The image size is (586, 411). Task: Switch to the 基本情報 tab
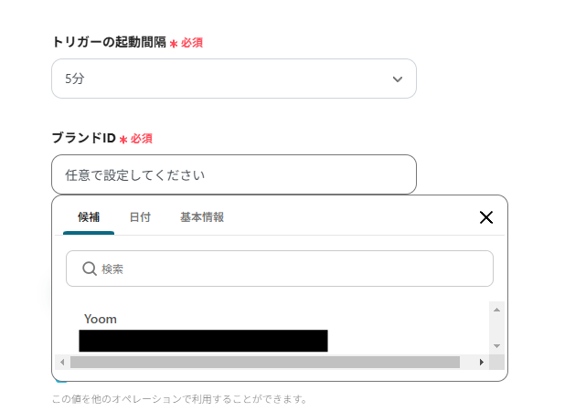(x=202, y=217)
